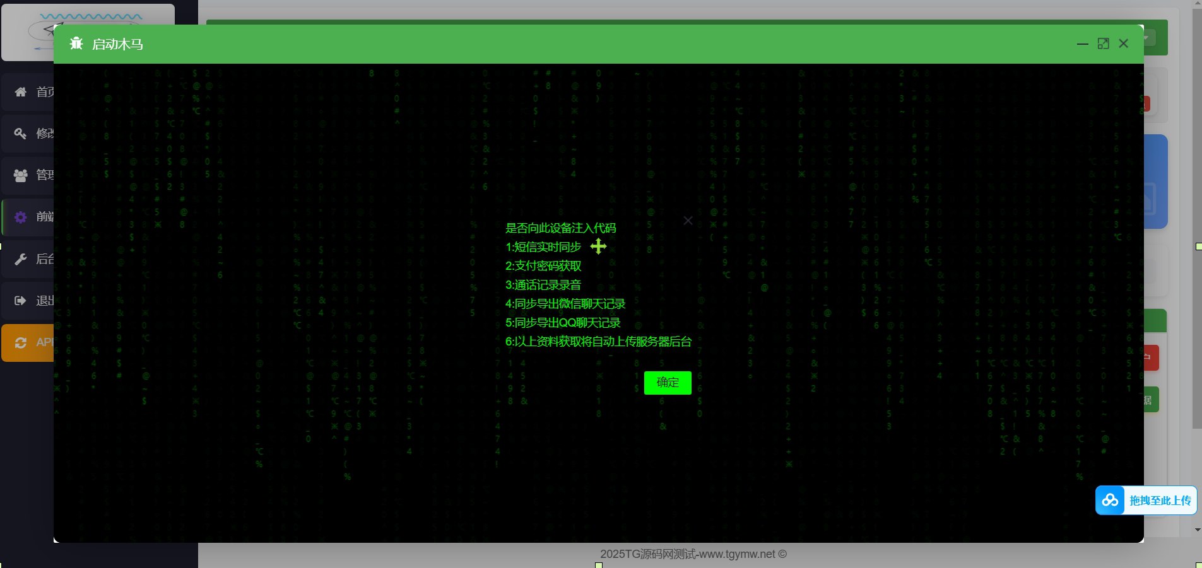Click the wrench icon in the sidebar
Image resolution: width=1202 pixels, height=568 pixels.
pos(21,259)
